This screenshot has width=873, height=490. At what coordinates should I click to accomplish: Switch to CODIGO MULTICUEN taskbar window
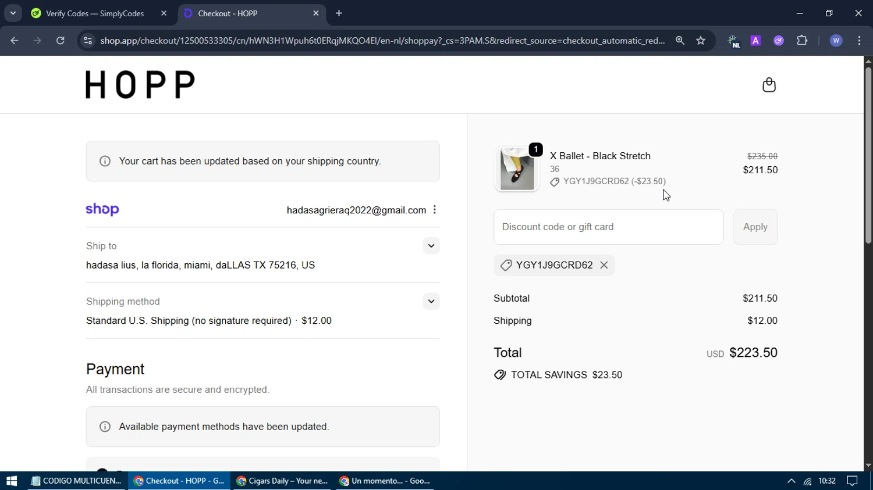76,481
